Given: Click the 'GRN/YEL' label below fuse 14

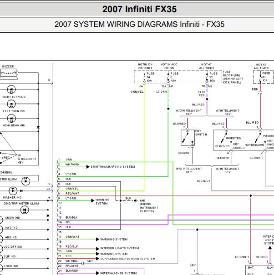Looking at the screenshot, I should [x=137, y=92].
